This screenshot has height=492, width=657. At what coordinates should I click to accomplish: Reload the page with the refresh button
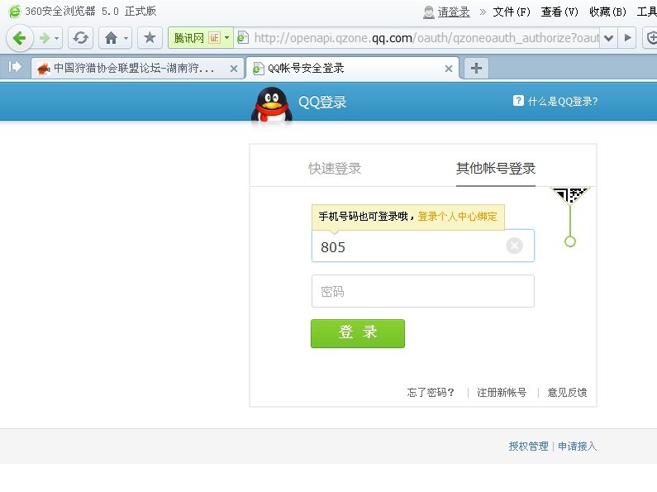[80, 38]
